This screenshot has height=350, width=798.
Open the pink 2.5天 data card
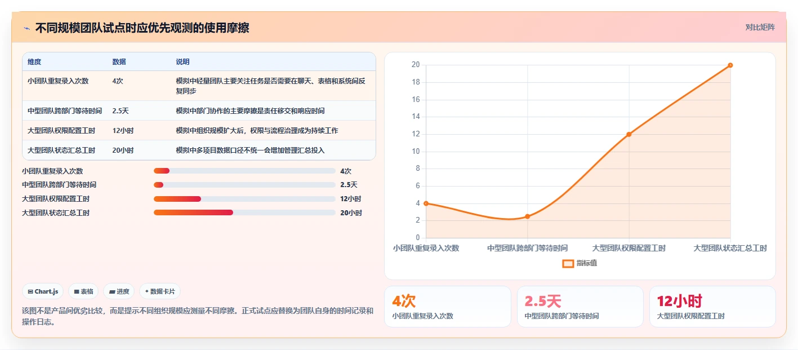580,307
